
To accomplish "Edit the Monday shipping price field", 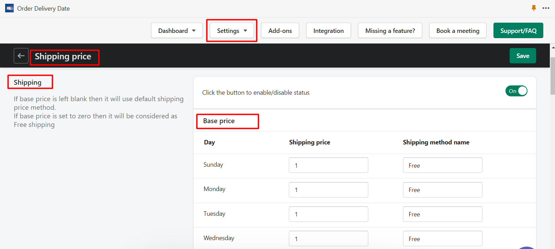I will click(328, 190).
